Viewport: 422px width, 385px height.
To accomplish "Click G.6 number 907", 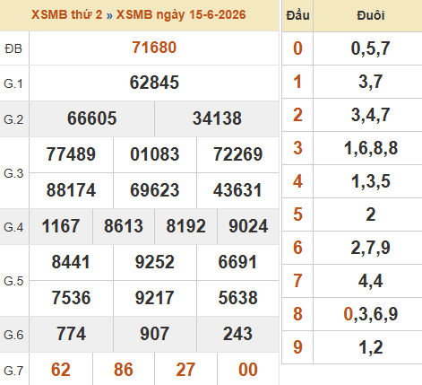I will click(x=155, y=334).
